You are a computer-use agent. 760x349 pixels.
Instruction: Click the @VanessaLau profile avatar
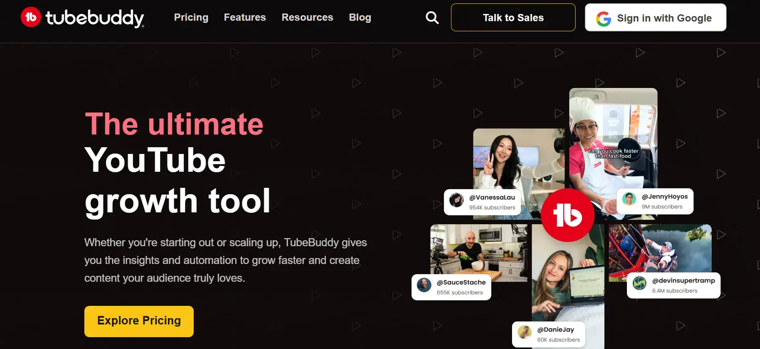tap(457, 200)
